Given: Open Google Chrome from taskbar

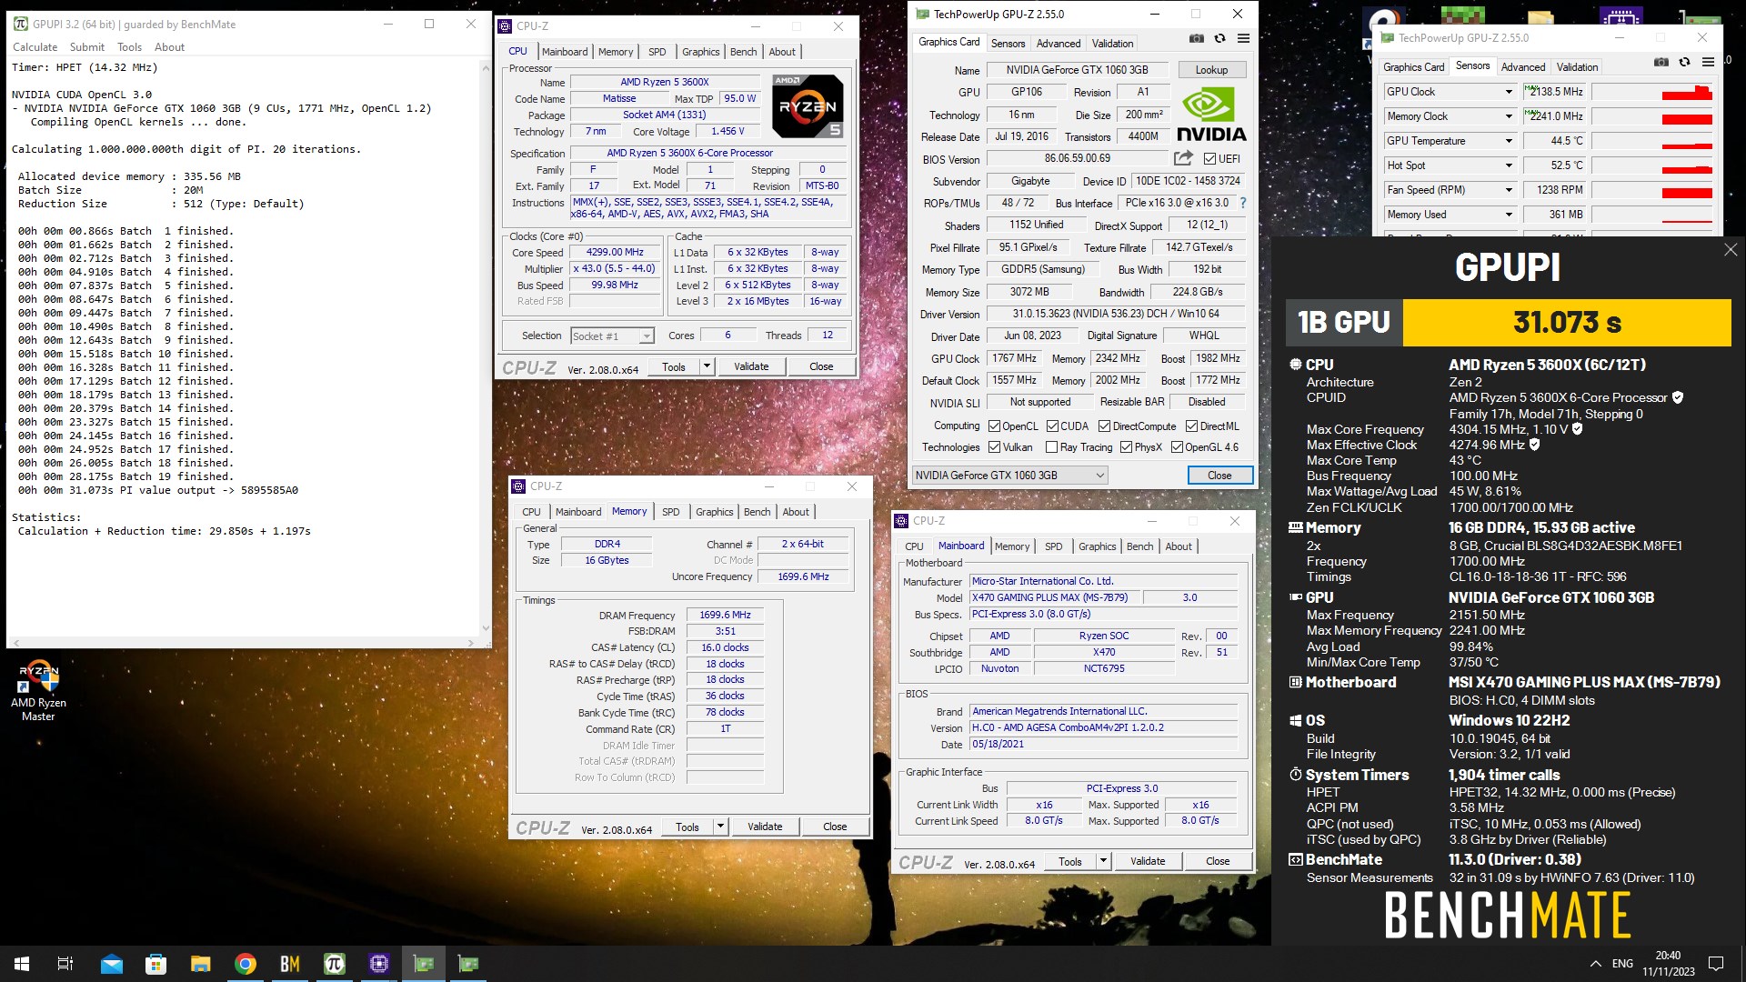Looking at the screenshot, I should pyautogui.click(x=246, y=964).
